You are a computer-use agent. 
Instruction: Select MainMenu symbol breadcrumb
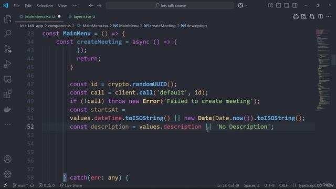click(x=129, y=26)
